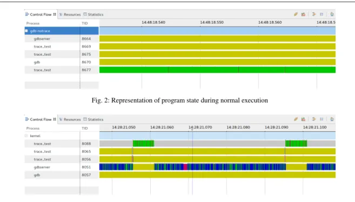Select the trace_test row with TID 8669
The height and width of the screenshot is (202, 355).
[62, 46]
